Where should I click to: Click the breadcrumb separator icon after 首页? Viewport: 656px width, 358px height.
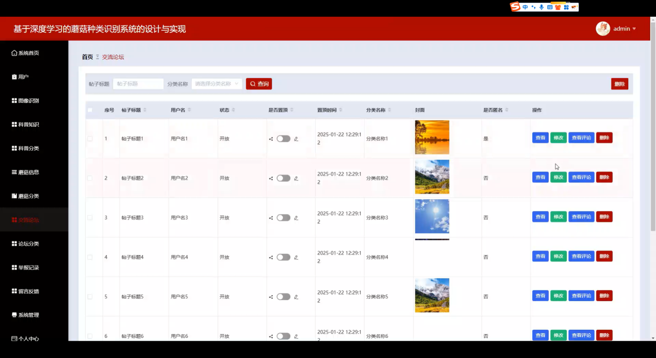tap(98, 57)
